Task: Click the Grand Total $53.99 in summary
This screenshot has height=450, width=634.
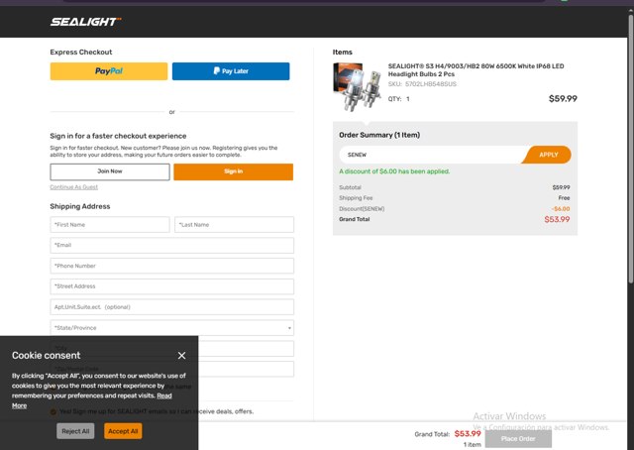Action: pyautogui.click(x=455, y=219)
